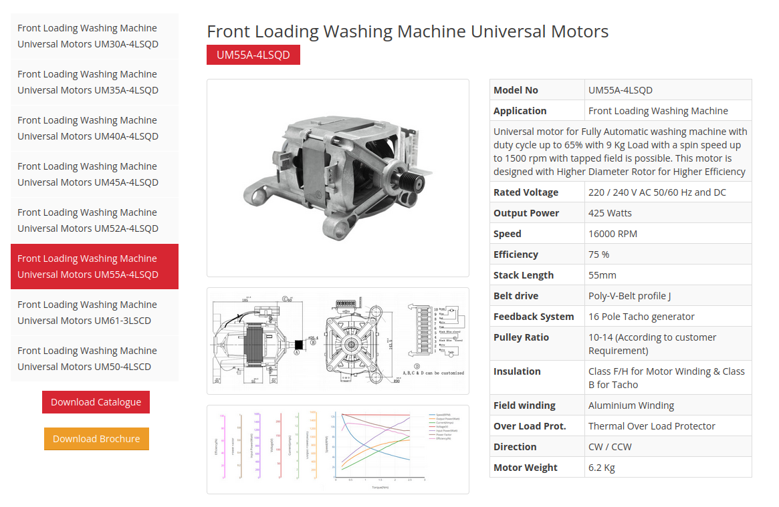Click the 'Rated Voltage' row label
Viewport: 779px width, 507px height.
(526, 192)
